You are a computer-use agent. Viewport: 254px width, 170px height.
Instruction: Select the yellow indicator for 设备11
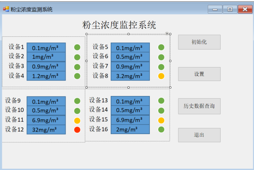click(x=77, y=120)
